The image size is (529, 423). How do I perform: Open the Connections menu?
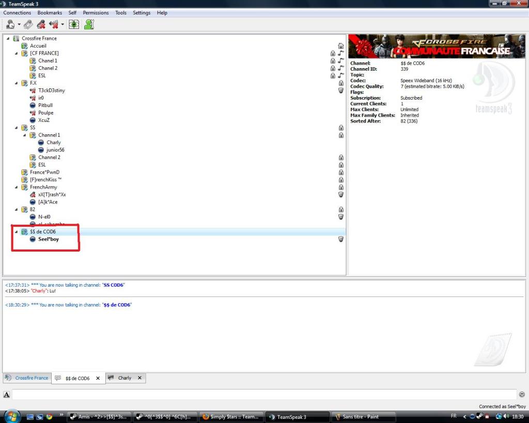17,13
